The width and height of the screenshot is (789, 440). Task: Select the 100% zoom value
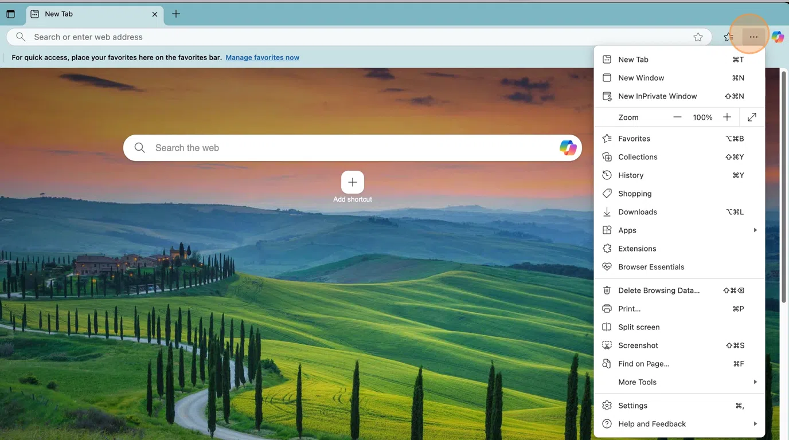(x=702, y=117)
